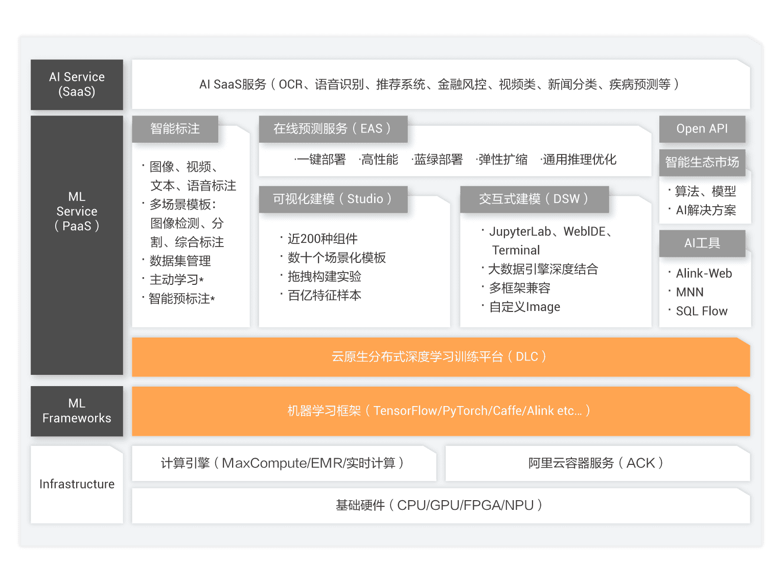
Task: Click the SQL Flow item in AI工具
Action: tap(701, 311)
